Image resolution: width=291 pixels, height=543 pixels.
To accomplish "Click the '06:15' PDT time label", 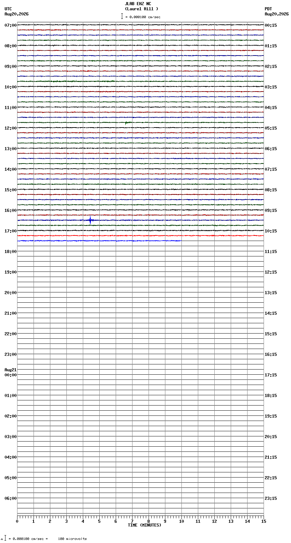I will click(x=271, y=149).
